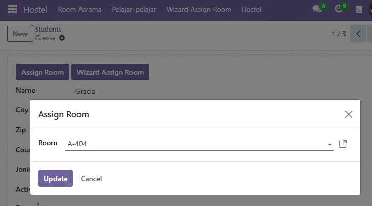Image resolution: width=372 pixels, height=206 pixels.
Task: Click the New record button
Action: click(20, 34)
